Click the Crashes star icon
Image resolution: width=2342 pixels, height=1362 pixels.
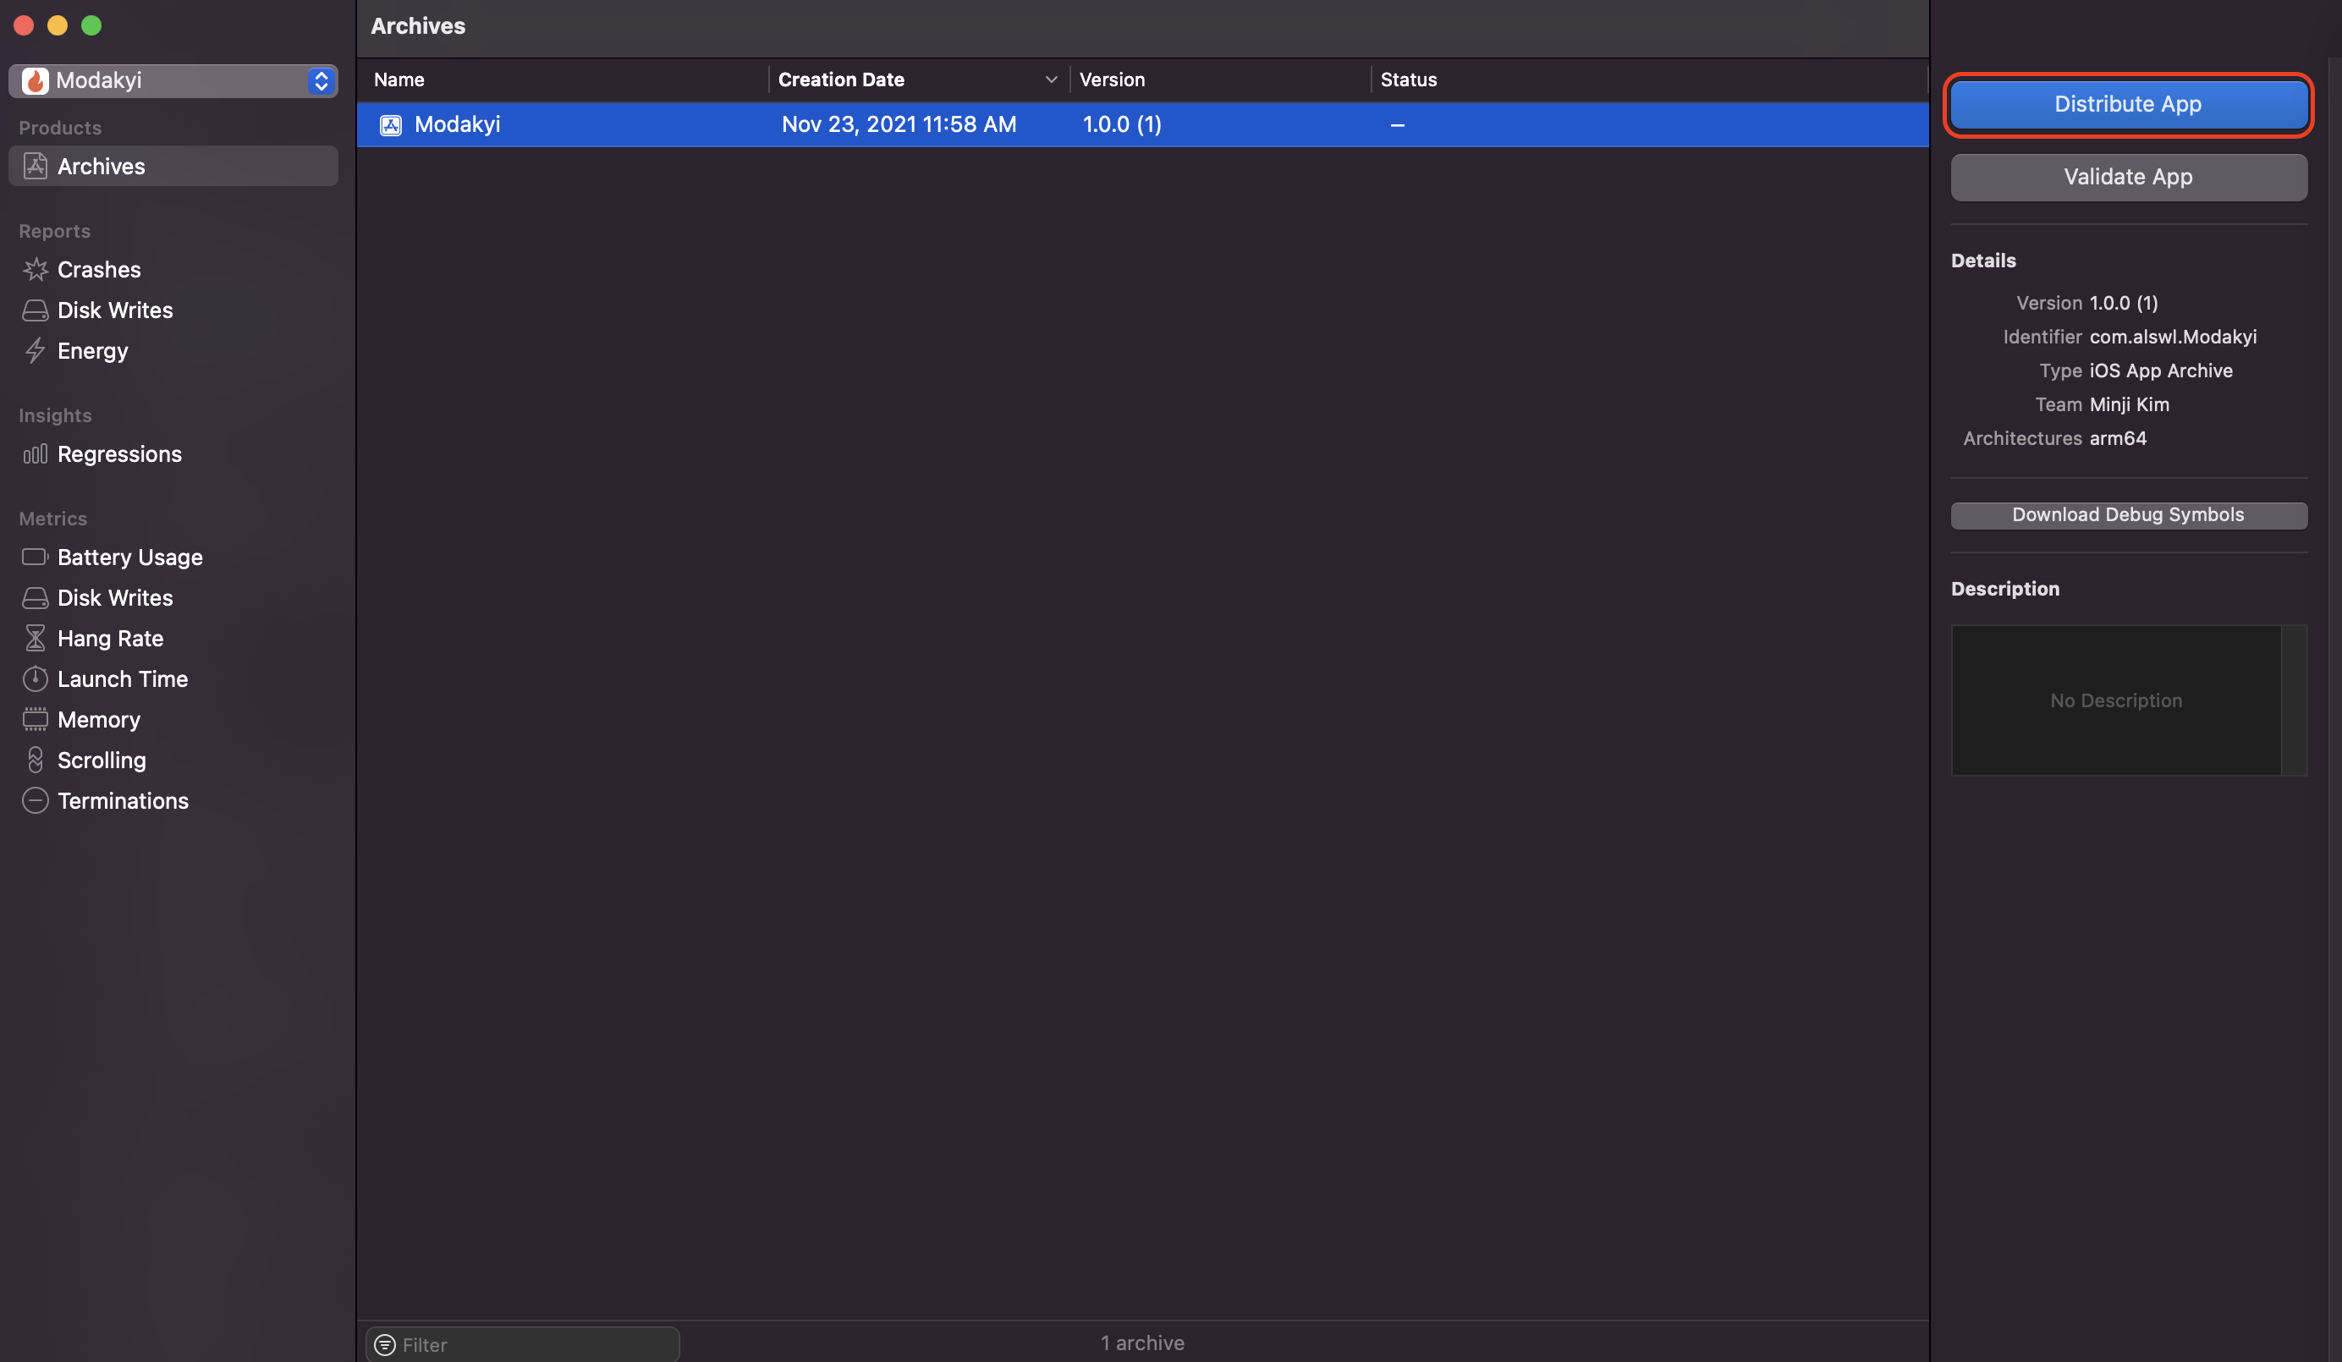click(36, 269)
